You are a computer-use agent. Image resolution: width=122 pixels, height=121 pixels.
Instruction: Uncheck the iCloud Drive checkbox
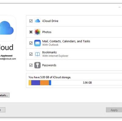[31, 21]
